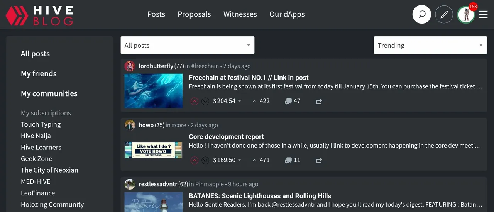This screenshot has width=494, height=212.
Task: Open the 9 hours ago timestamp
Action: (x=243, y=184)
